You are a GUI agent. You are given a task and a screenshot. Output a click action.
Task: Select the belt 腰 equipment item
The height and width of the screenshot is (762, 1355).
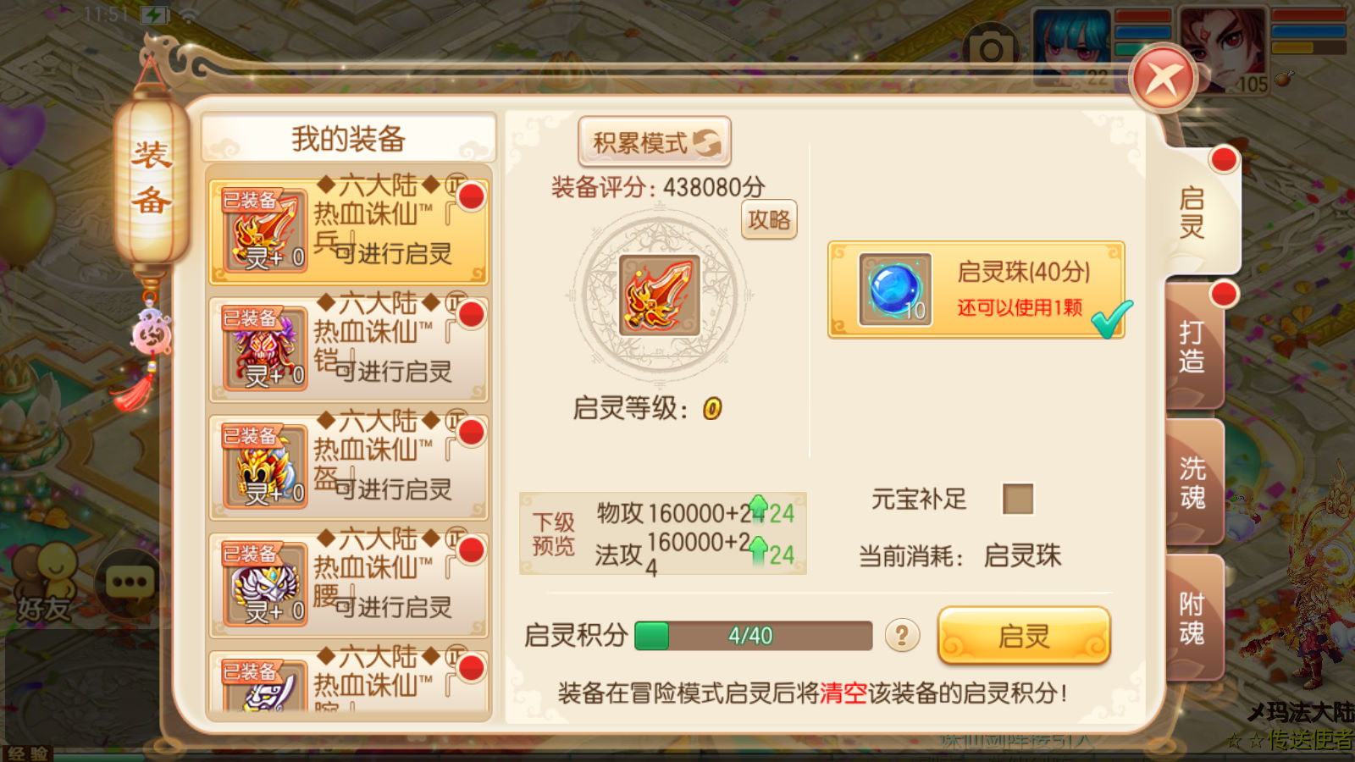pyautogui.click(x=350, y=584)
